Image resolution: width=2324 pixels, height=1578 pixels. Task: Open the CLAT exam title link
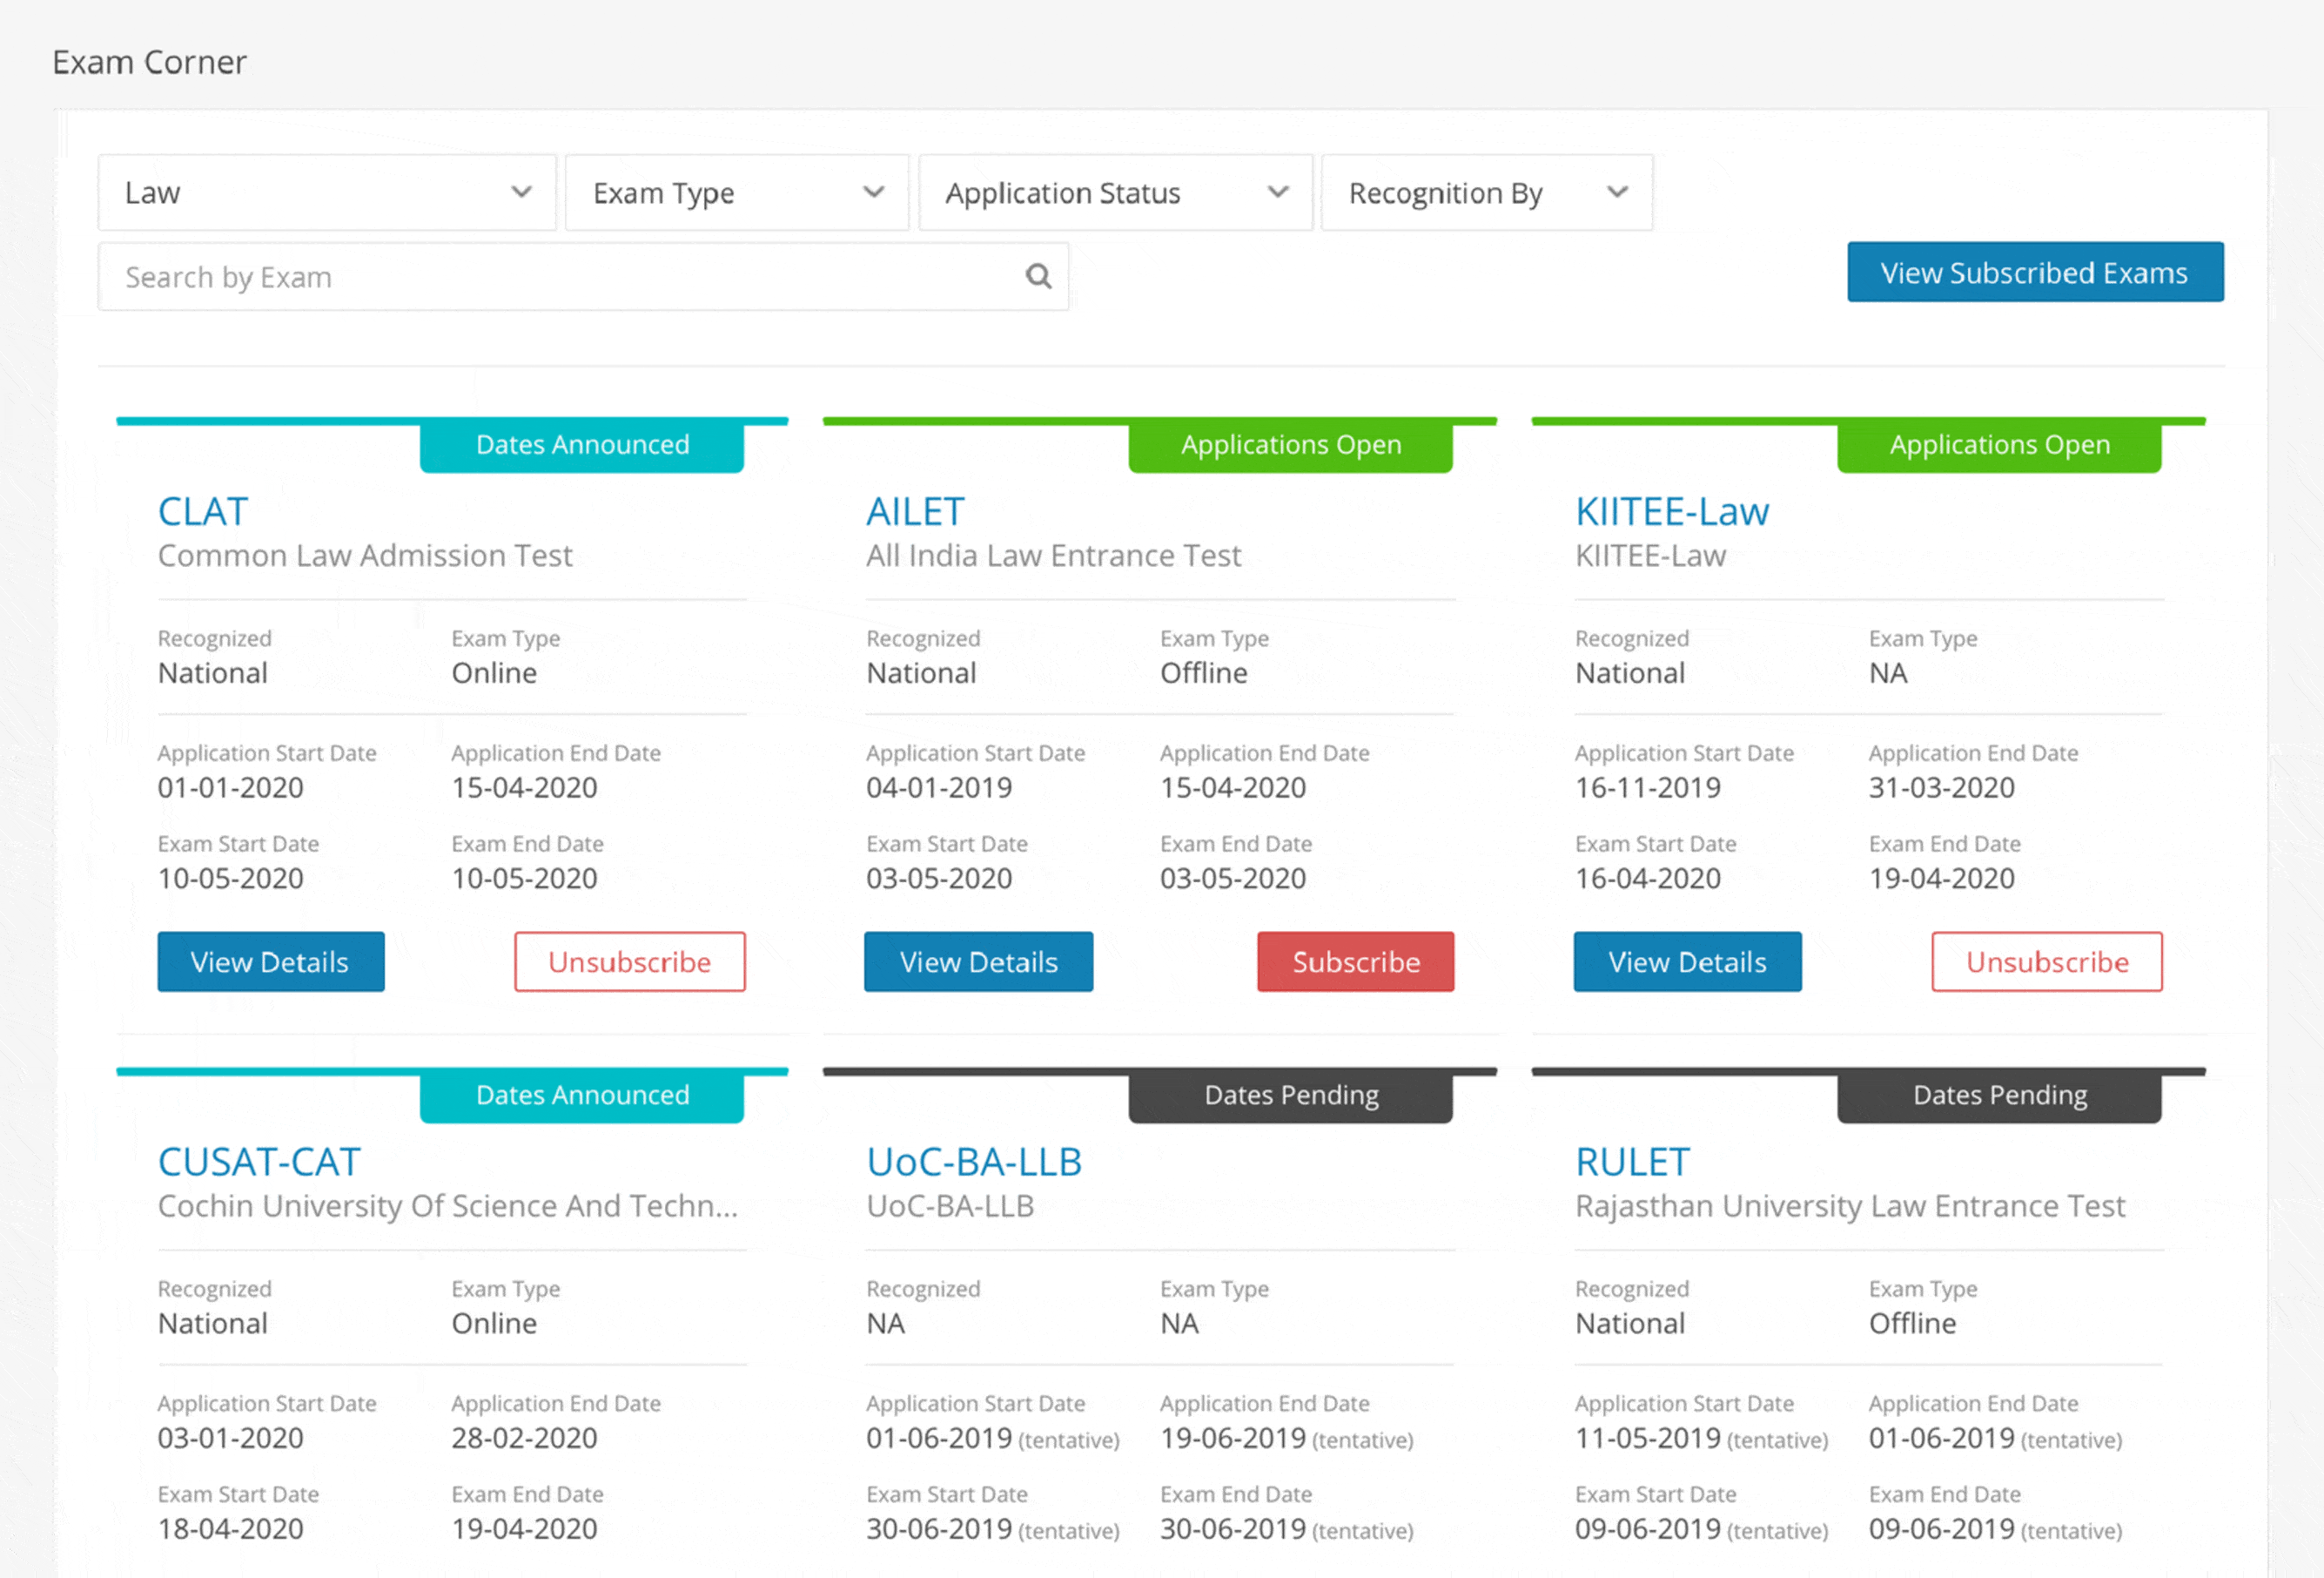[203, 511]
